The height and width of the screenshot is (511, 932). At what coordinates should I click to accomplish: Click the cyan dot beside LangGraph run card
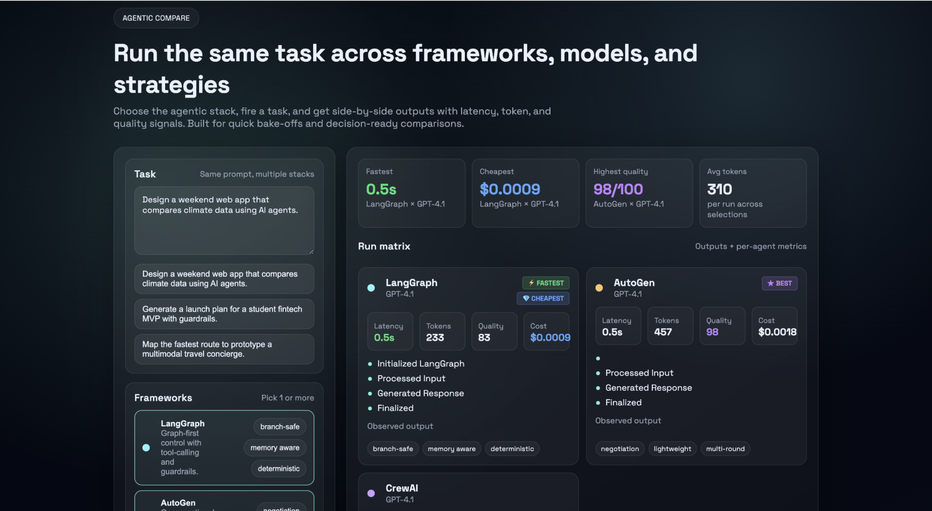(371, 288)
